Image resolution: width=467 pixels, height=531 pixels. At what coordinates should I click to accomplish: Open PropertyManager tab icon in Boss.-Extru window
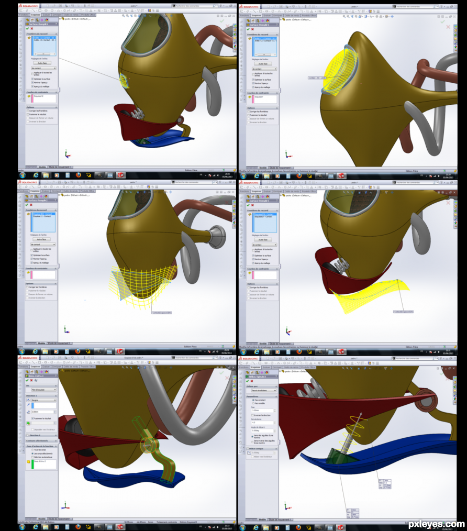point(33,372)
